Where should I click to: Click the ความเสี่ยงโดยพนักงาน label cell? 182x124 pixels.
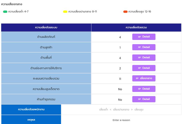click(31, 109)
